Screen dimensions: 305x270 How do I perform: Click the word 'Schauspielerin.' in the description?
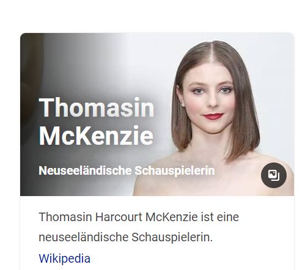pos(172,238)
